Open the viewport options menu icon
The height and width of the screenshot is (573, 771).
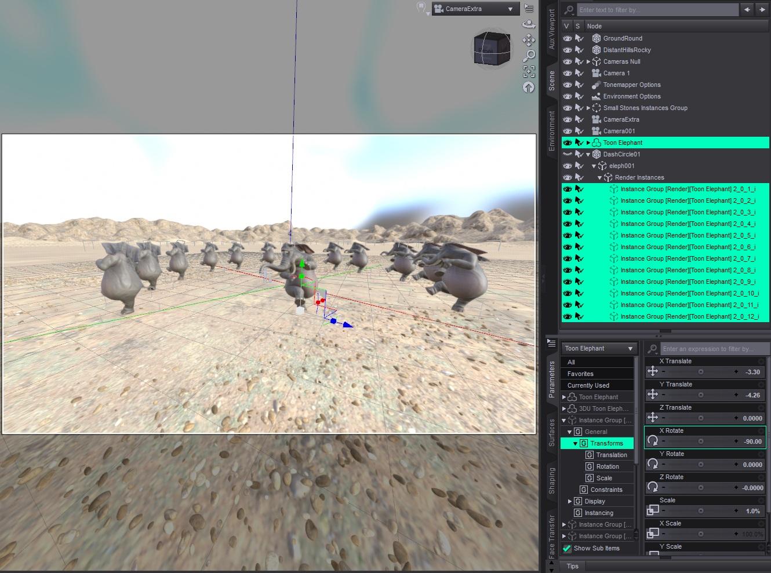pyautogui.click(x=529, y=8)
